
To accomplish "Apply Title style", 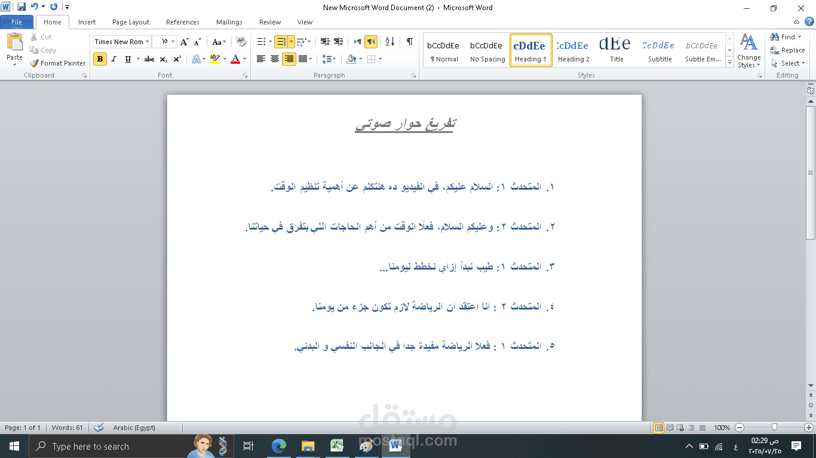I will [x=616, y=50].
